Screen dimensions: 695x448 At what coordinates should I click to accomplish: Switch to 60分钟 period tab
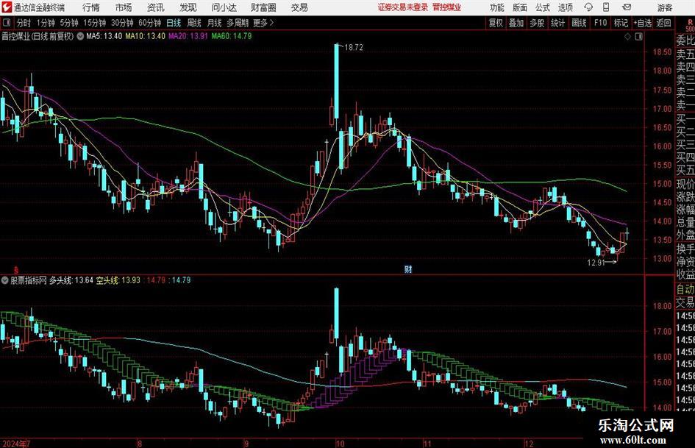149,23
